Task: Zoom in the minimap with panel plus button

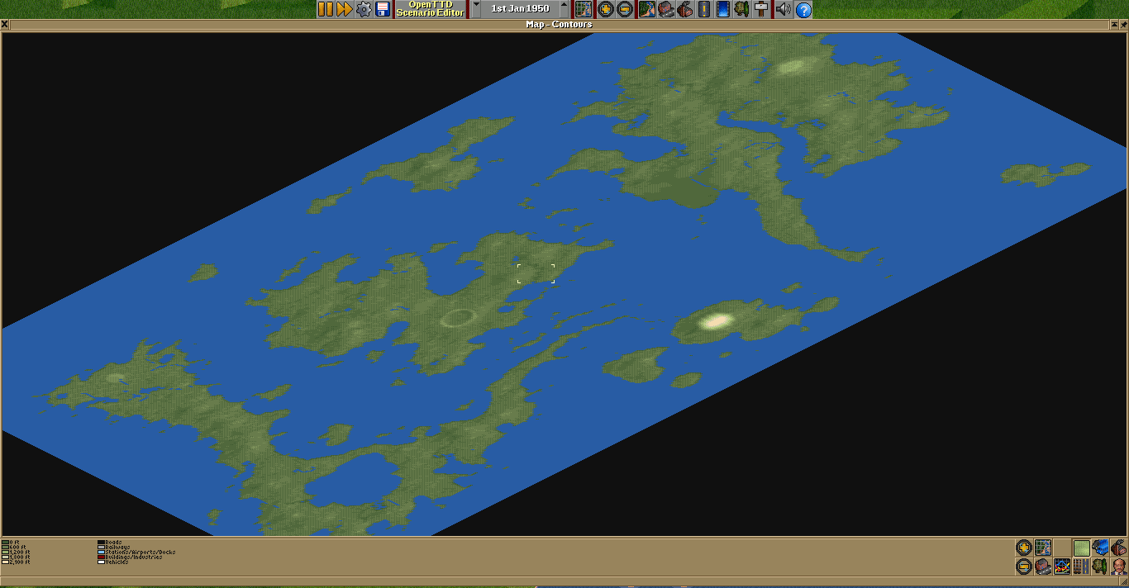Action: point(1023,548)
